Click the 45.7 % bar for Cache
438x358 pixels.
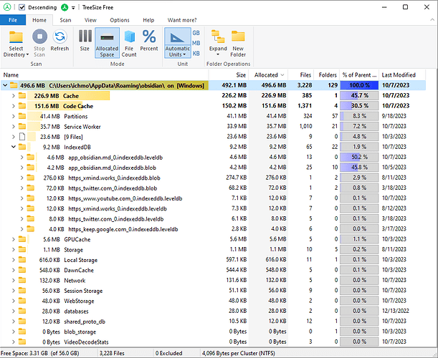(359, 95)
